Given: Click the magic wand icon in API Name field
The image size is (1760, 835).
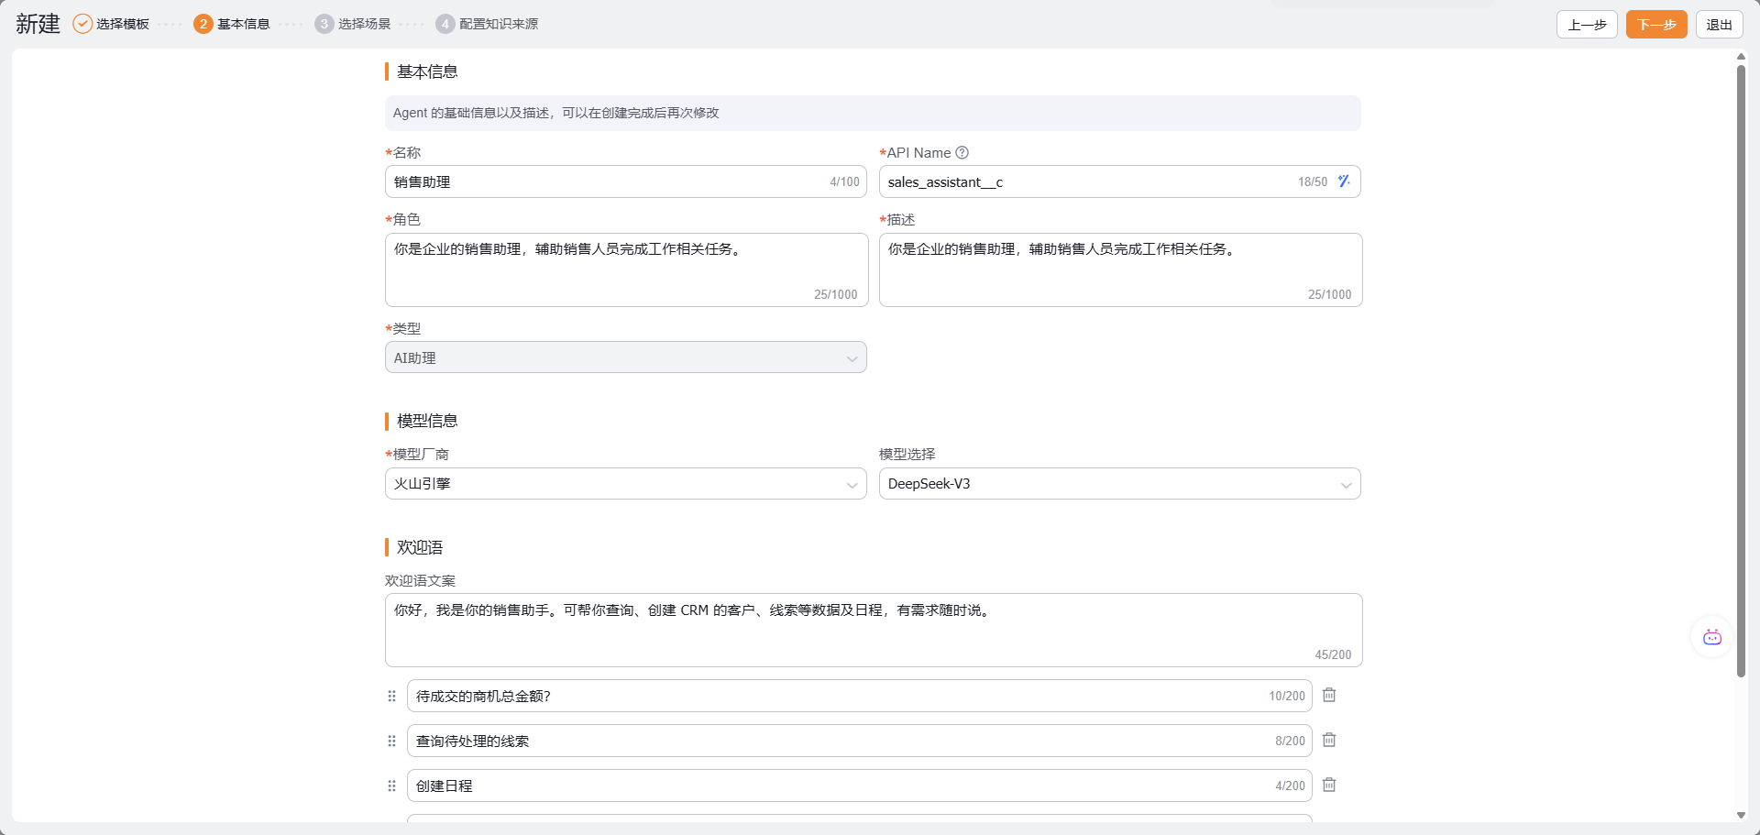Looking at the screenshot, I should coord(1344,181).
